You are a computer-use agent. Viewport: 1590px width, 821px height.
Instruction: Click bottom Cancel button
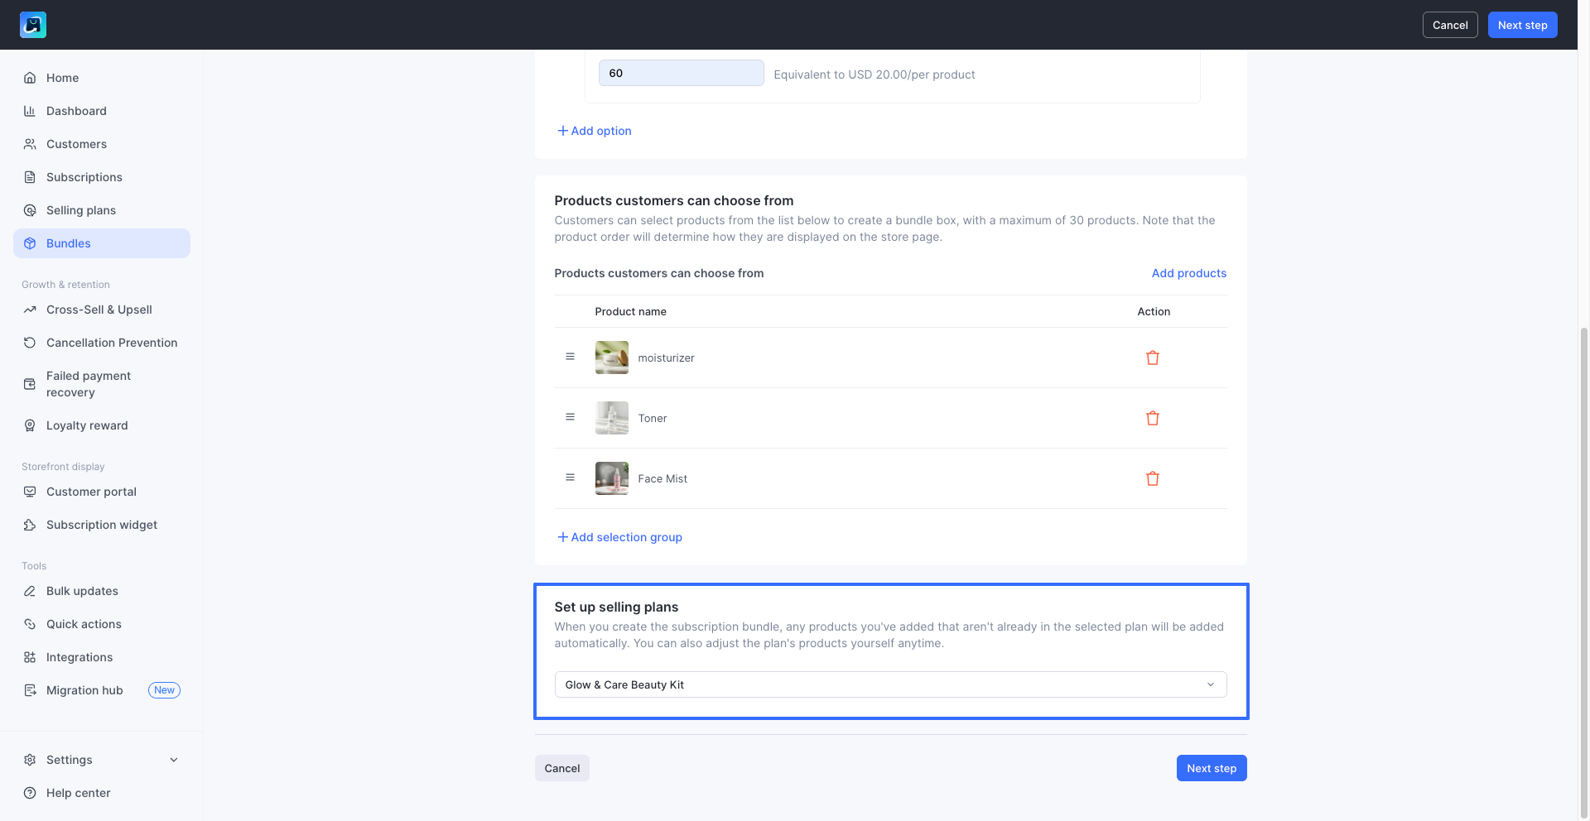pos(562,768)
